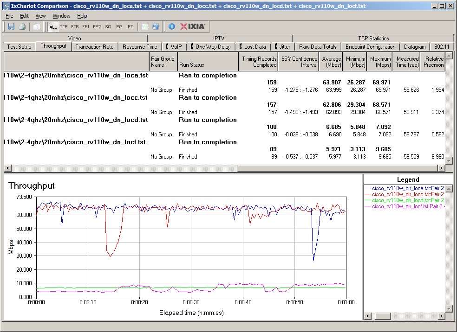Select the Video tab group
Viewport: 457px width, 332px height.
(75, 38)
